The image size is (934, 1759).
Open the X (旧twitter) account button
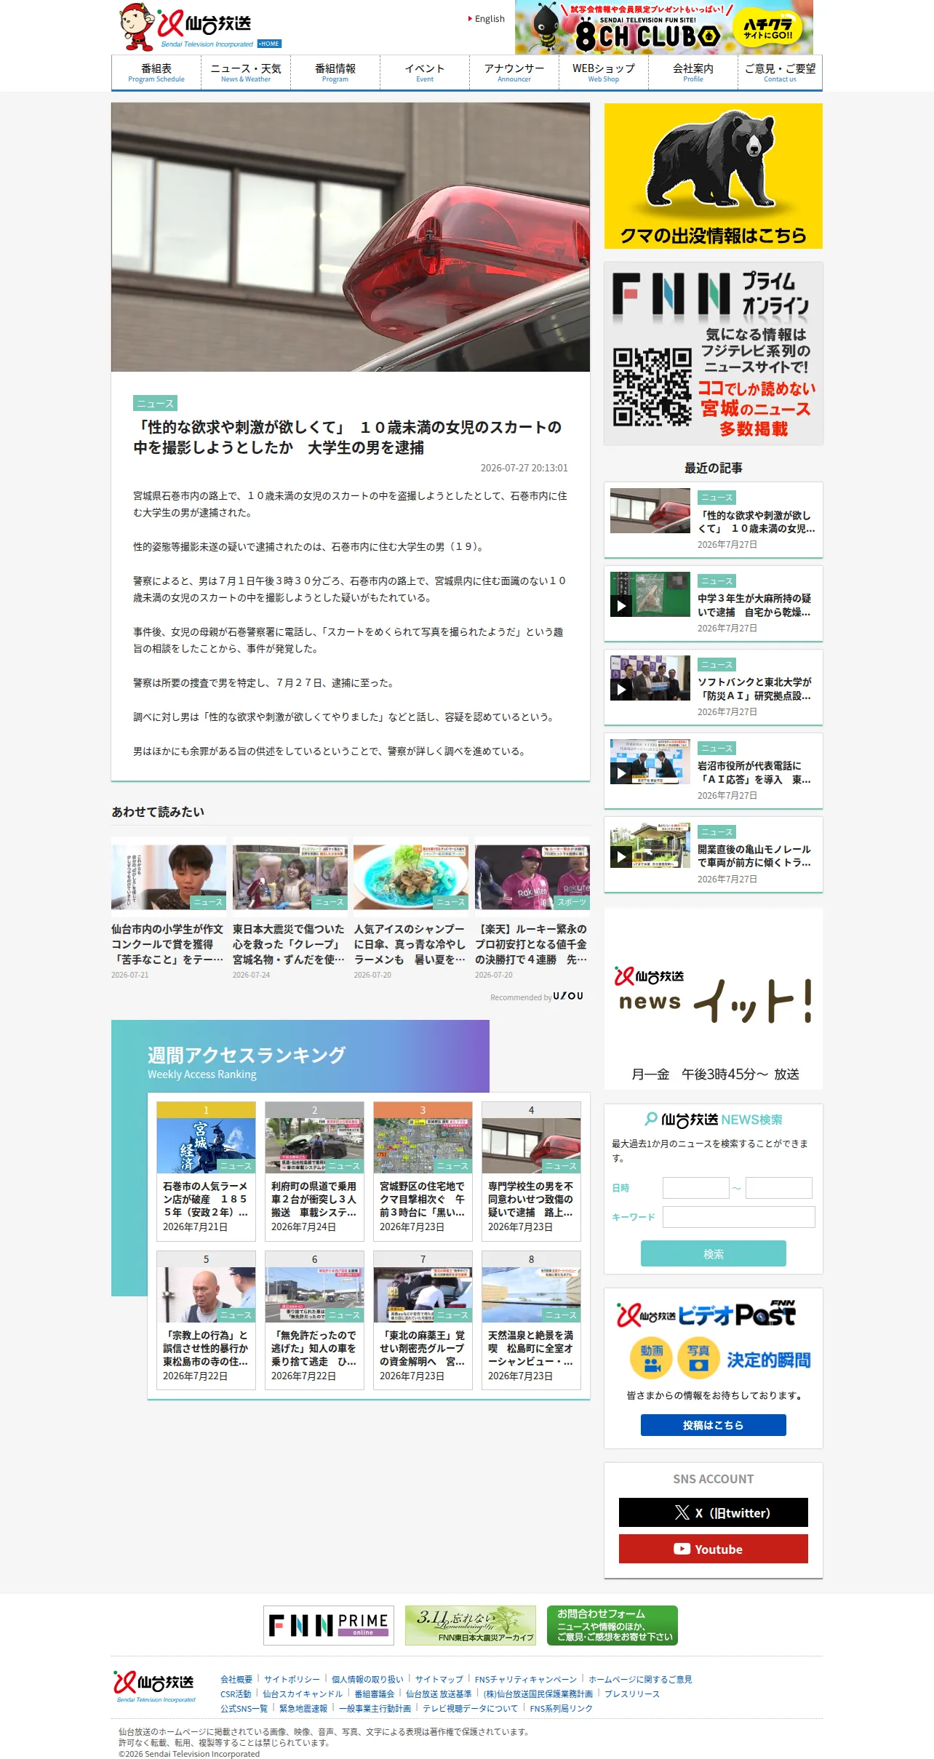coord(713,1512)
